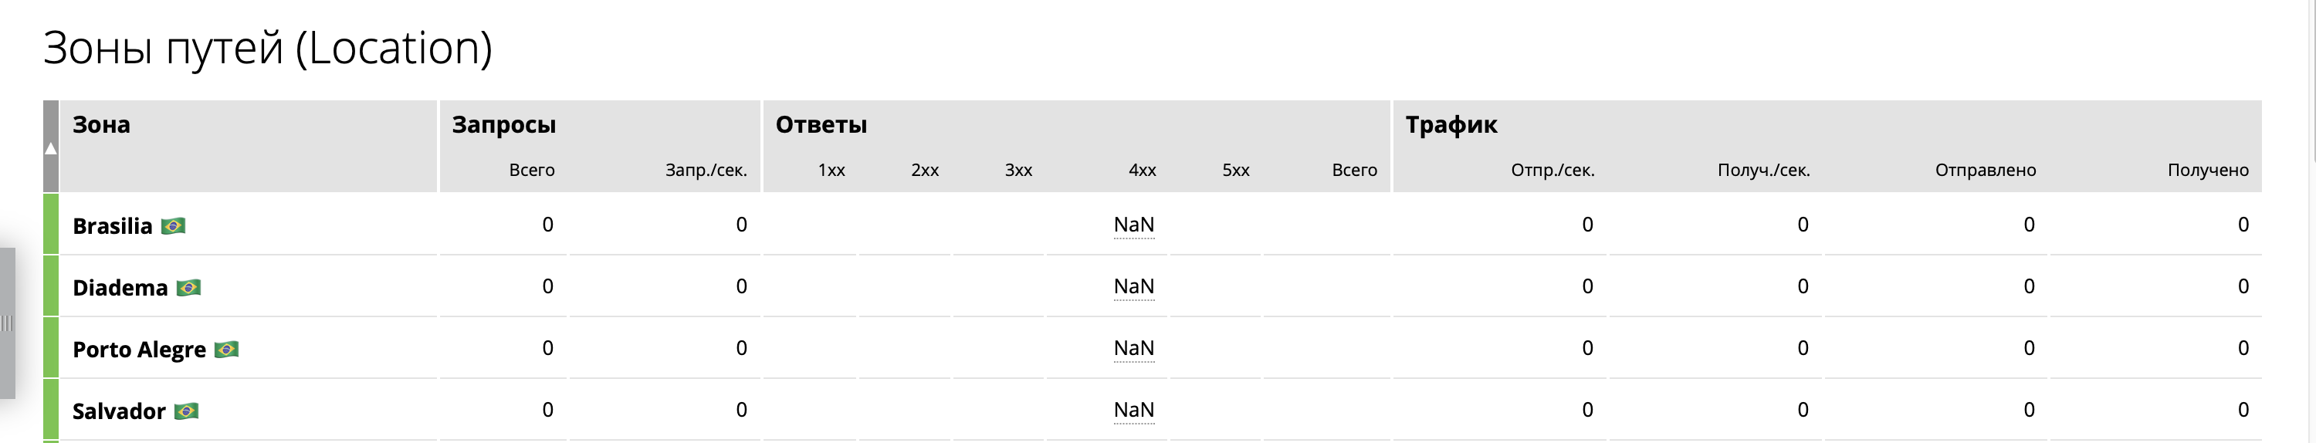This screenshot has height=443, width=2316.
Task: Select the Brasilia zone name
Action: (x=113, y=225)
